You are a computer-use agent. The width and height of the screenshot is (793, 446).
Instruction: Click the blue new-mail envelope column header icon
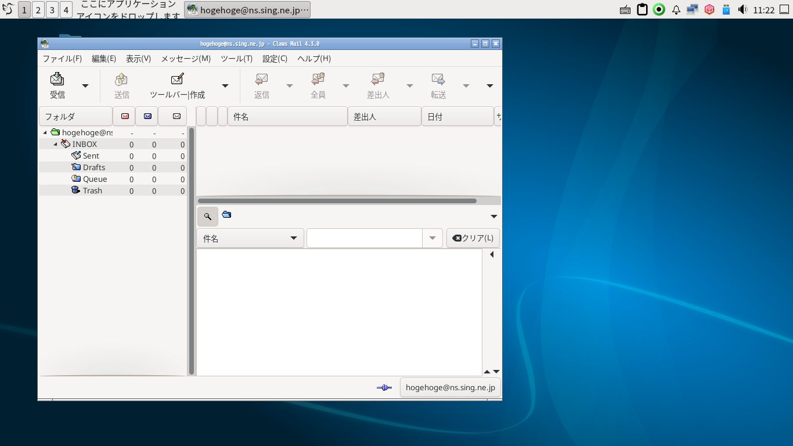tap(146, 116)
